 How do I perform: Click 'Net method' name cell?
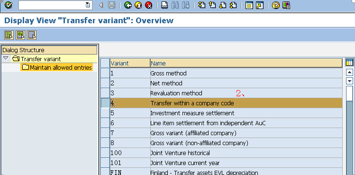[x=246, y=83]
